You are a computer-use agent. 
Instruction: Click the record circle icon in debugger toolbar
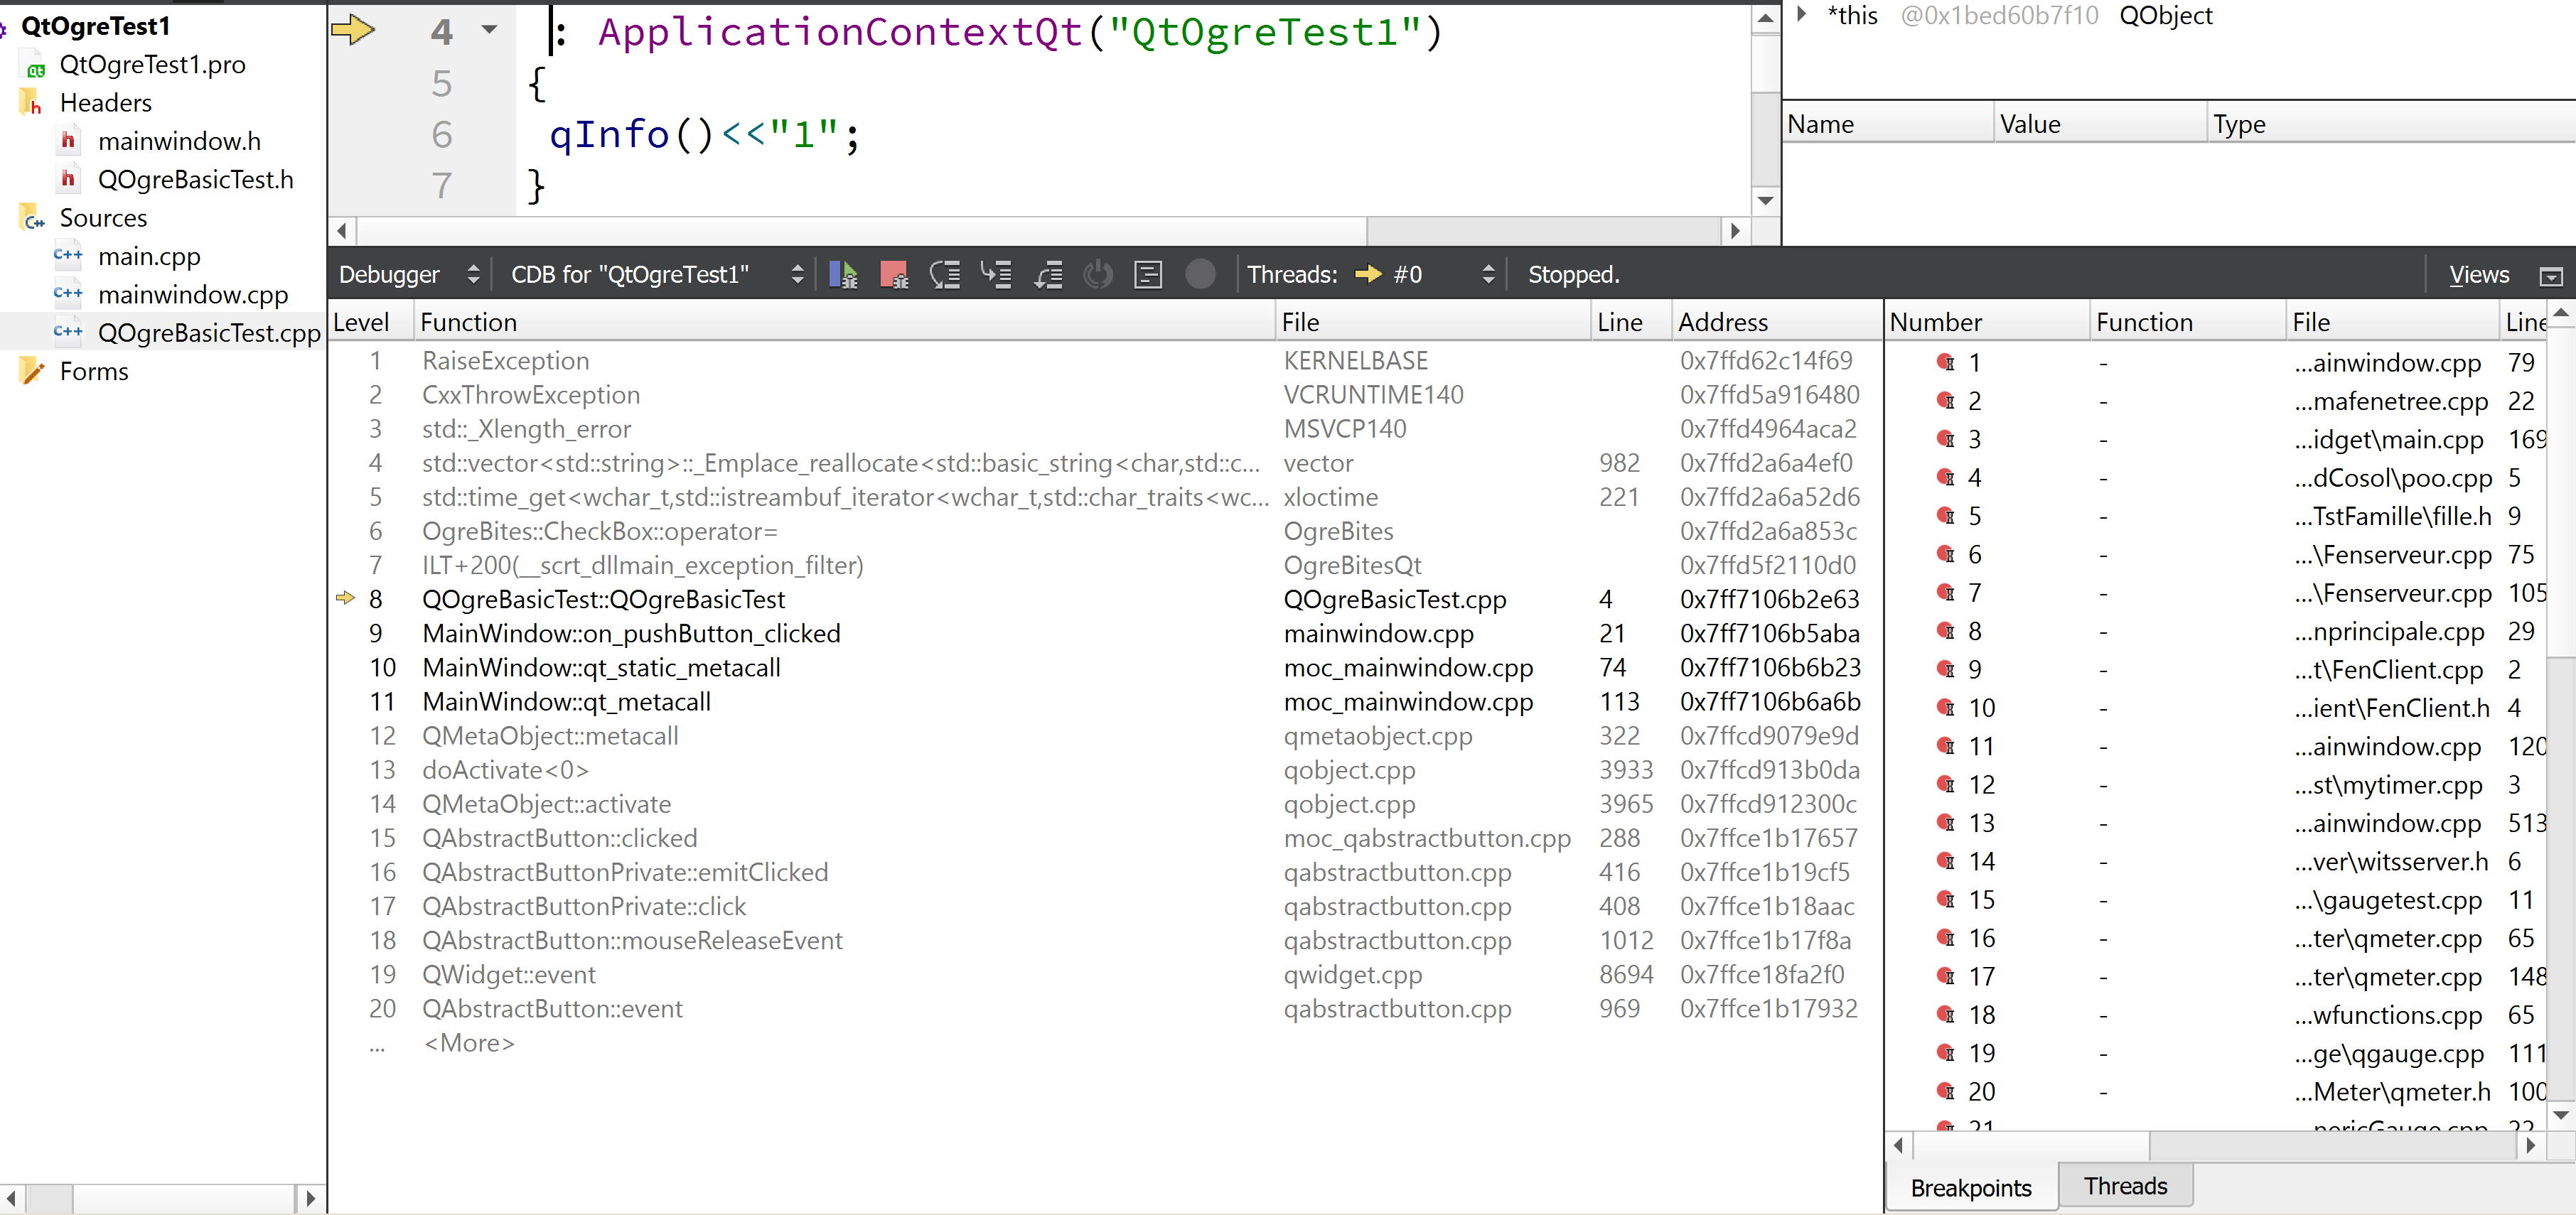click(1200, 274)
